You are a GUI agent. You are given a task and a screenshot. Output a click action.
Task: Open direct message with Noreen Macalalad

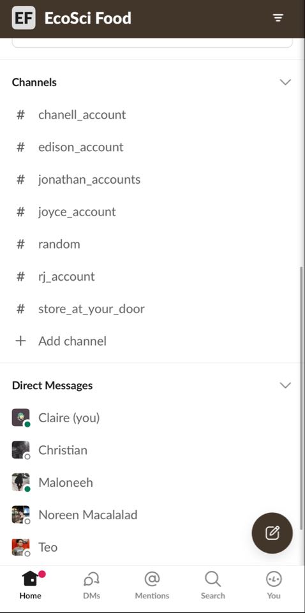[152, 515]
